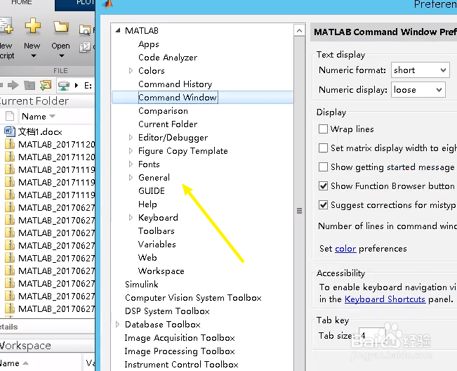The image size is (457, 371).
Task: Click the New file plus icon
Action: click(32, 26)
